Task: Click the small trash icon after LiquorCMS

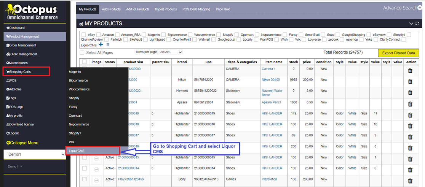Action: [108, 44]
